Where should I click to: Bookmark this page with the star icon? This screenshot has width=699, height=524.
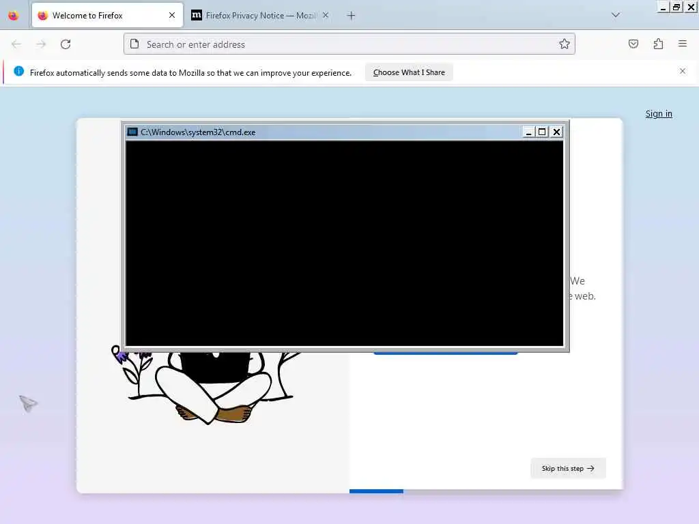pos(565,44)
